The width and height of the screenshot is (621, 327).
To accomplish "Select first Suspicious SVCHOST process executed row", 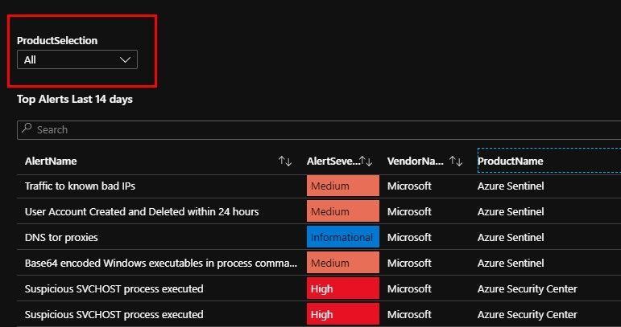I will (x=319, y=288).
